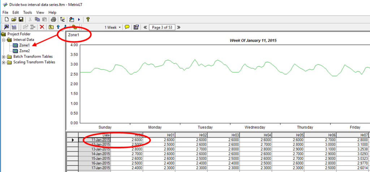Expand the Scaling Transform Tables folder
This screenshot has width=370, height=172.
tap(4, 62)
